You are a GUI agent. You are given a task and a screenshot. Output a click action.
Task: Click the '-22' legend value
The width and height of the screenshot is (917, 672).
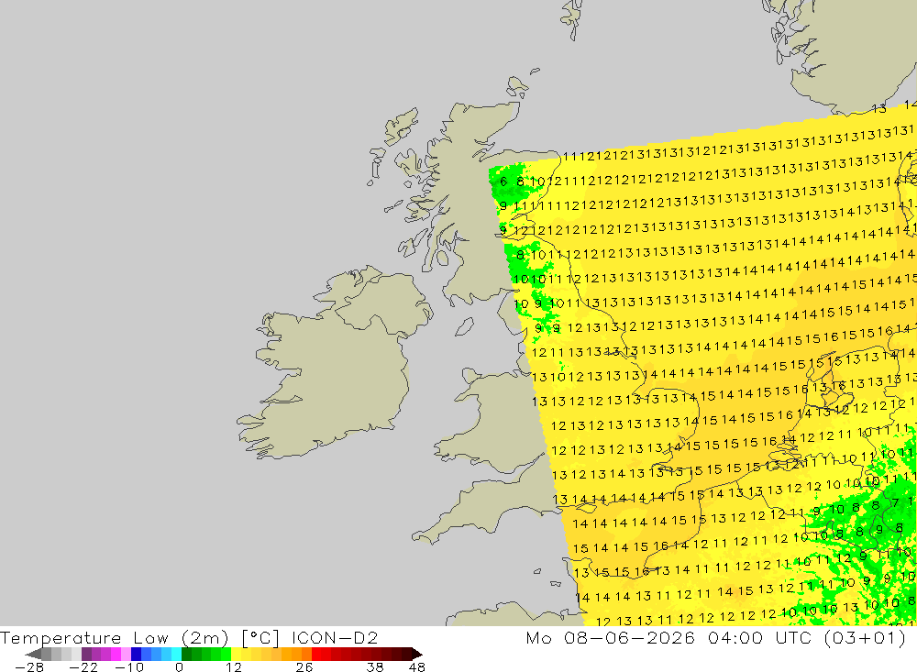pos(83,667)
